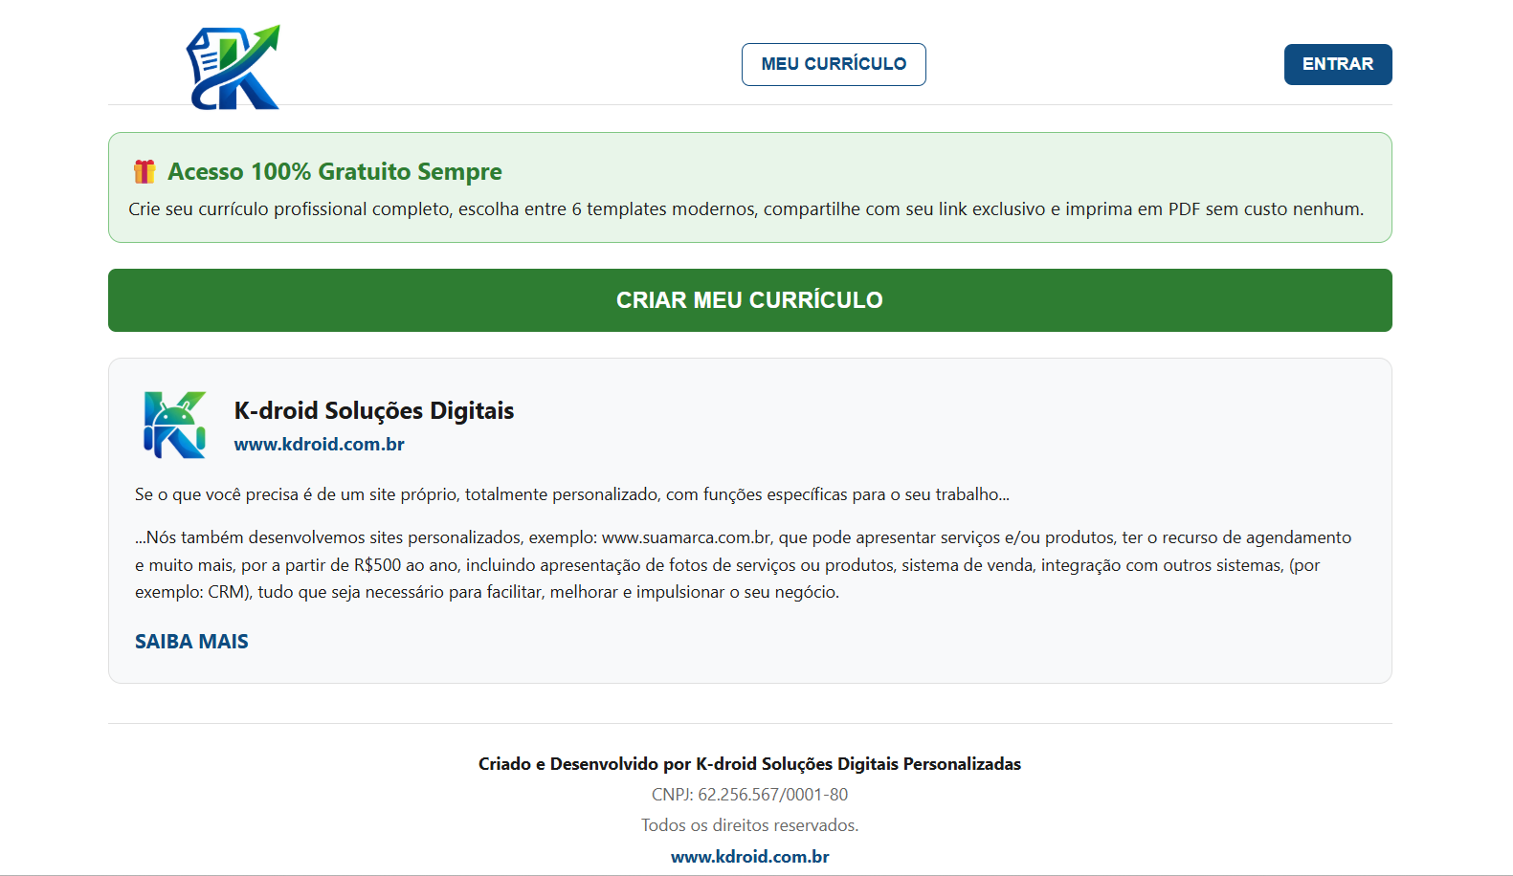Click the paragraph mentioning www.suamarca.com.br
Image resolution: width=1513 pixels, height=876 pixels.
click(x=745, y=564)
